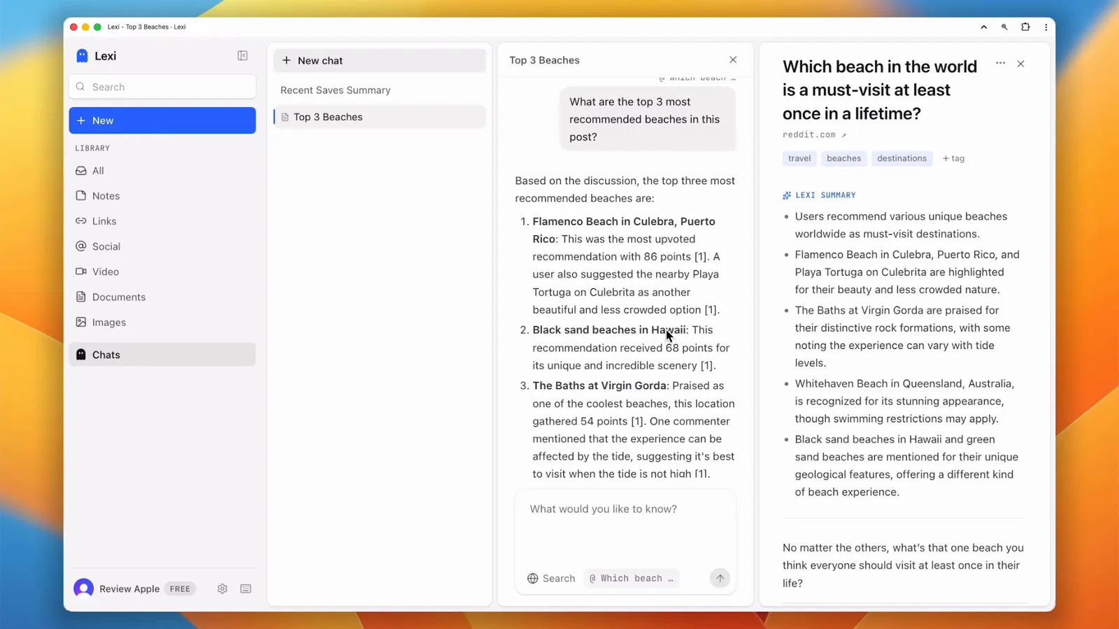Click the beaches tag
1119x629 pixels.
click(x=844, y=158)
